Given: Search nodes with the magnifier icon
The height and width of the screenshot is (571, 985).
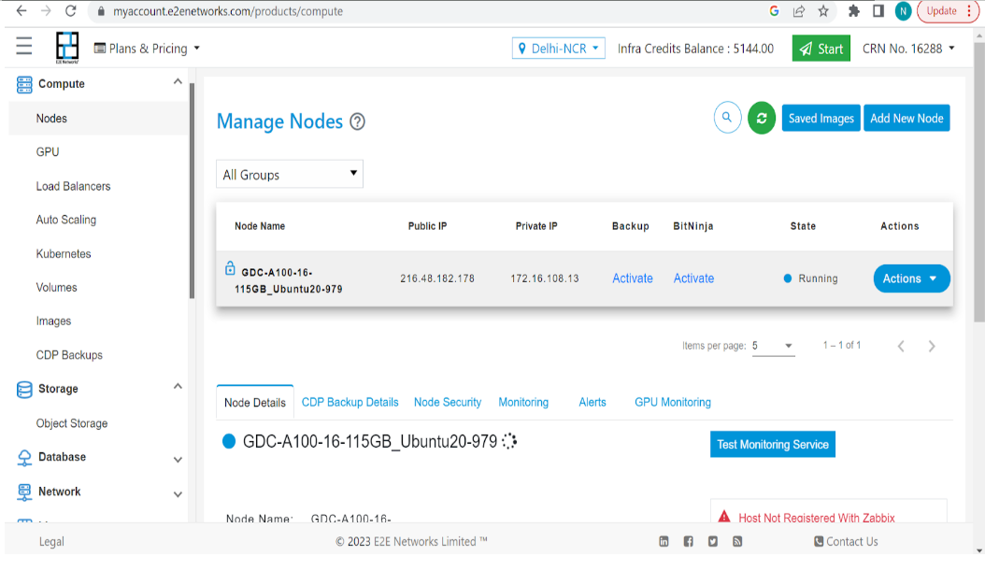Looking at the screenshot, I should click(x=727, y=118).
